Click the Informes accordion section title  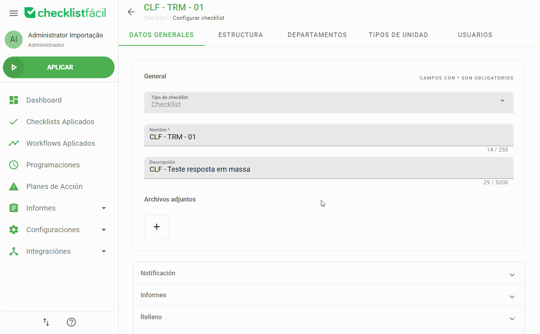tap(153, 295)
